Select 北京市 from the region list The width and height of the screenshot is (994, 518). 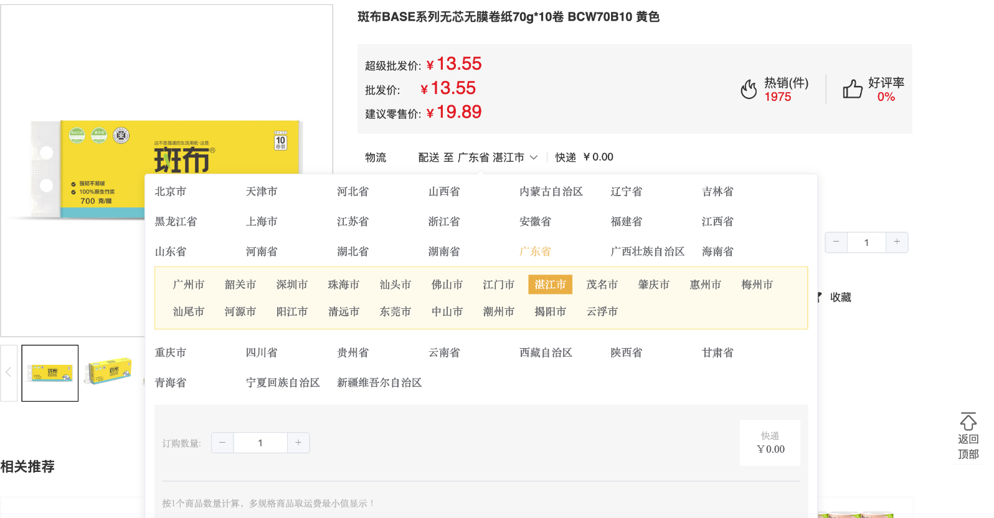171,192
